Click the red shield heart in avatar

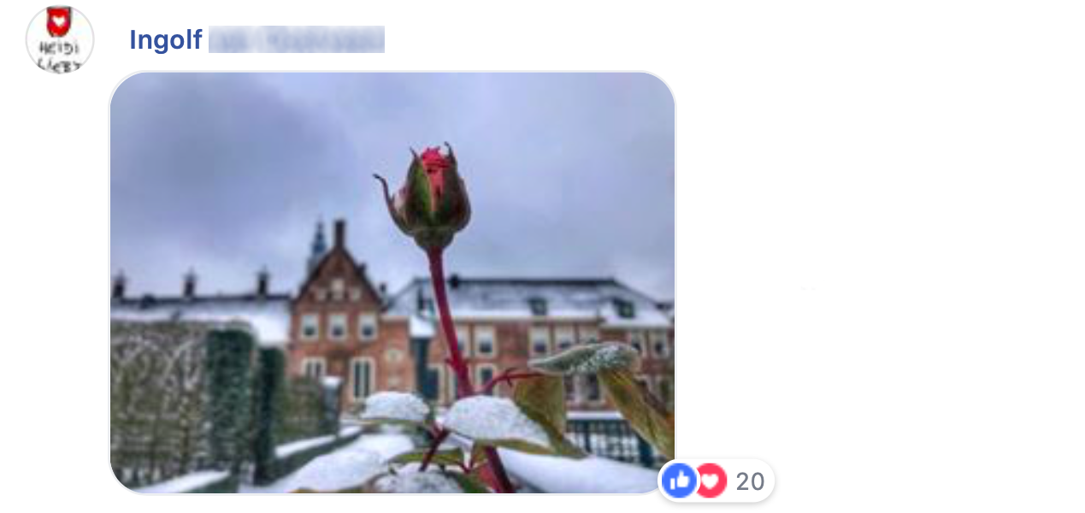(58, 21)
